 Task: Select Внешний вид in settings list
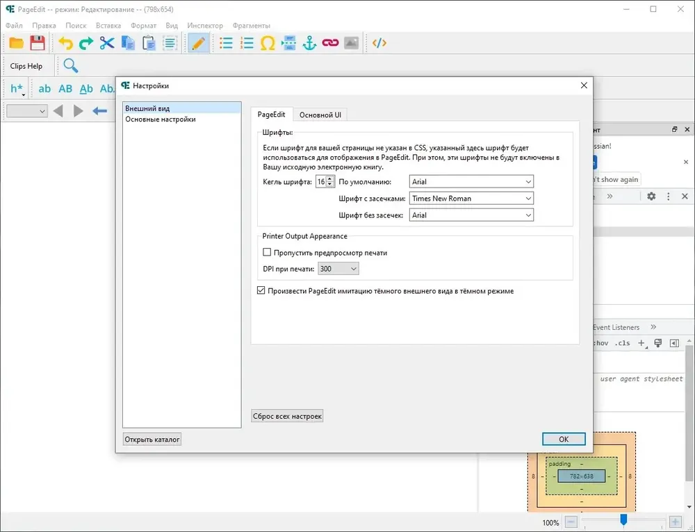181,108
